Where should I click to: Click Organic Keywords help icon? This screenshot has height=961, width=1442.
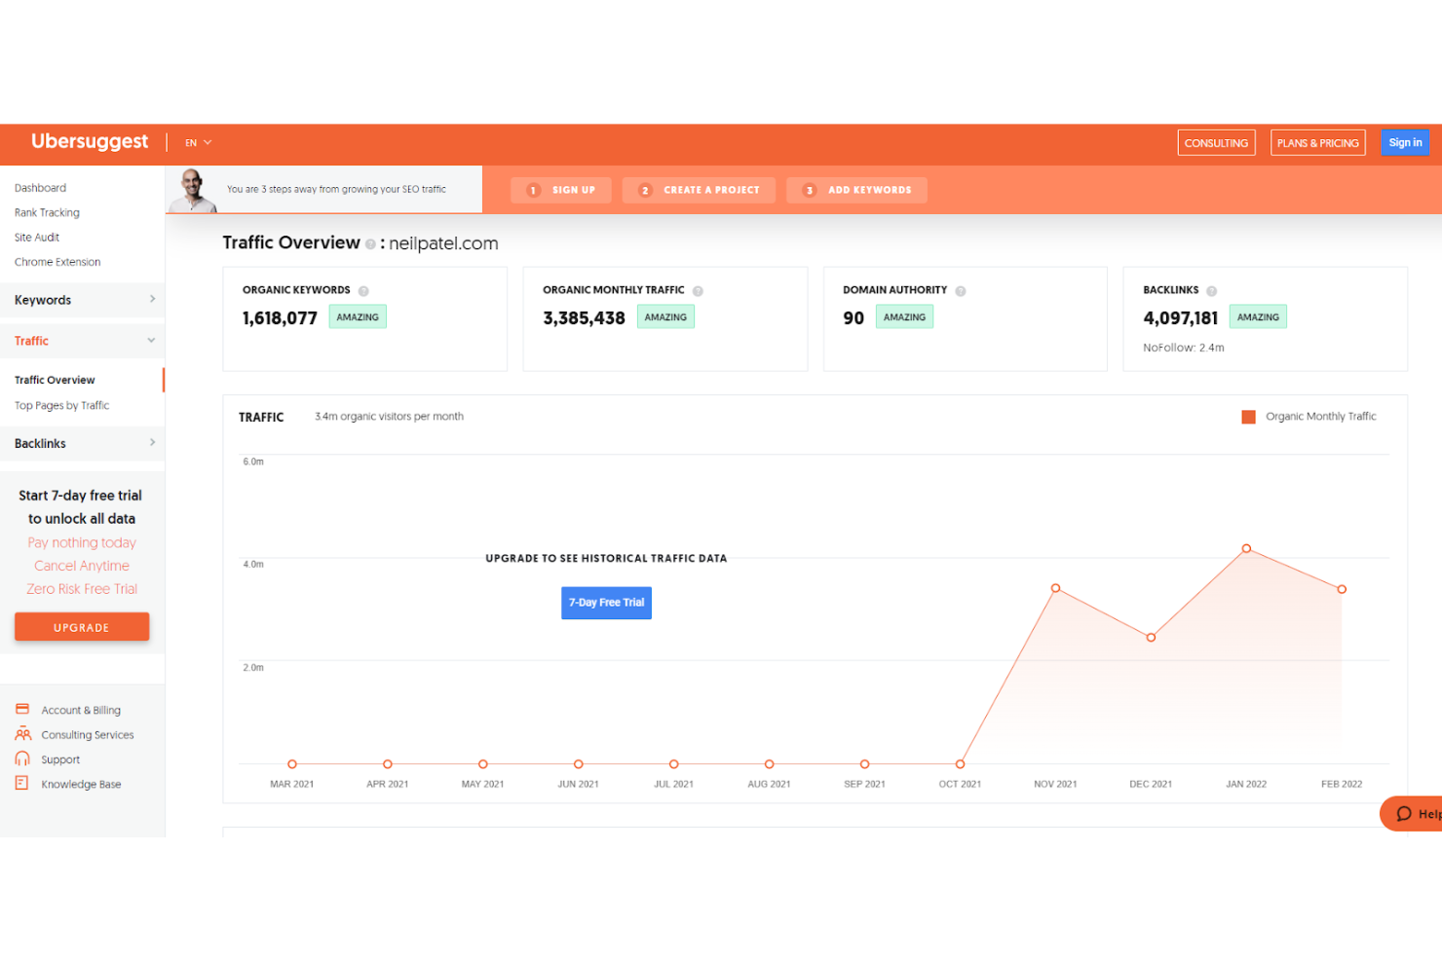click(x=363, y=291)
